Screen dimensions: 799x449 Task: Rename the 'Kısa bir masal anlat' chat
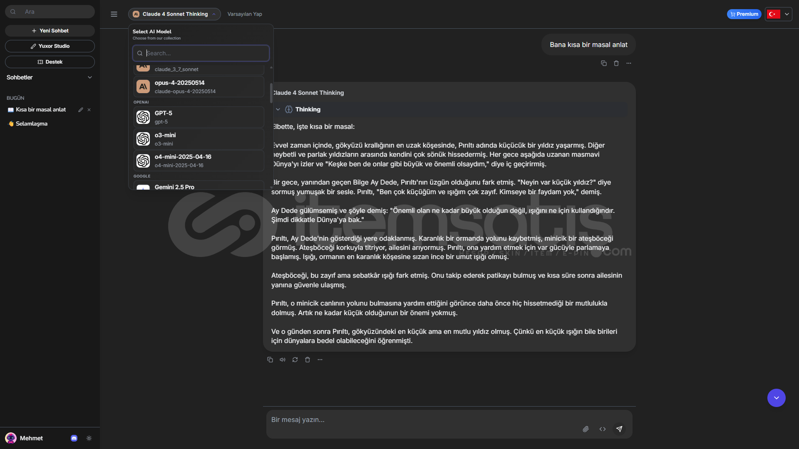point(81,110)
